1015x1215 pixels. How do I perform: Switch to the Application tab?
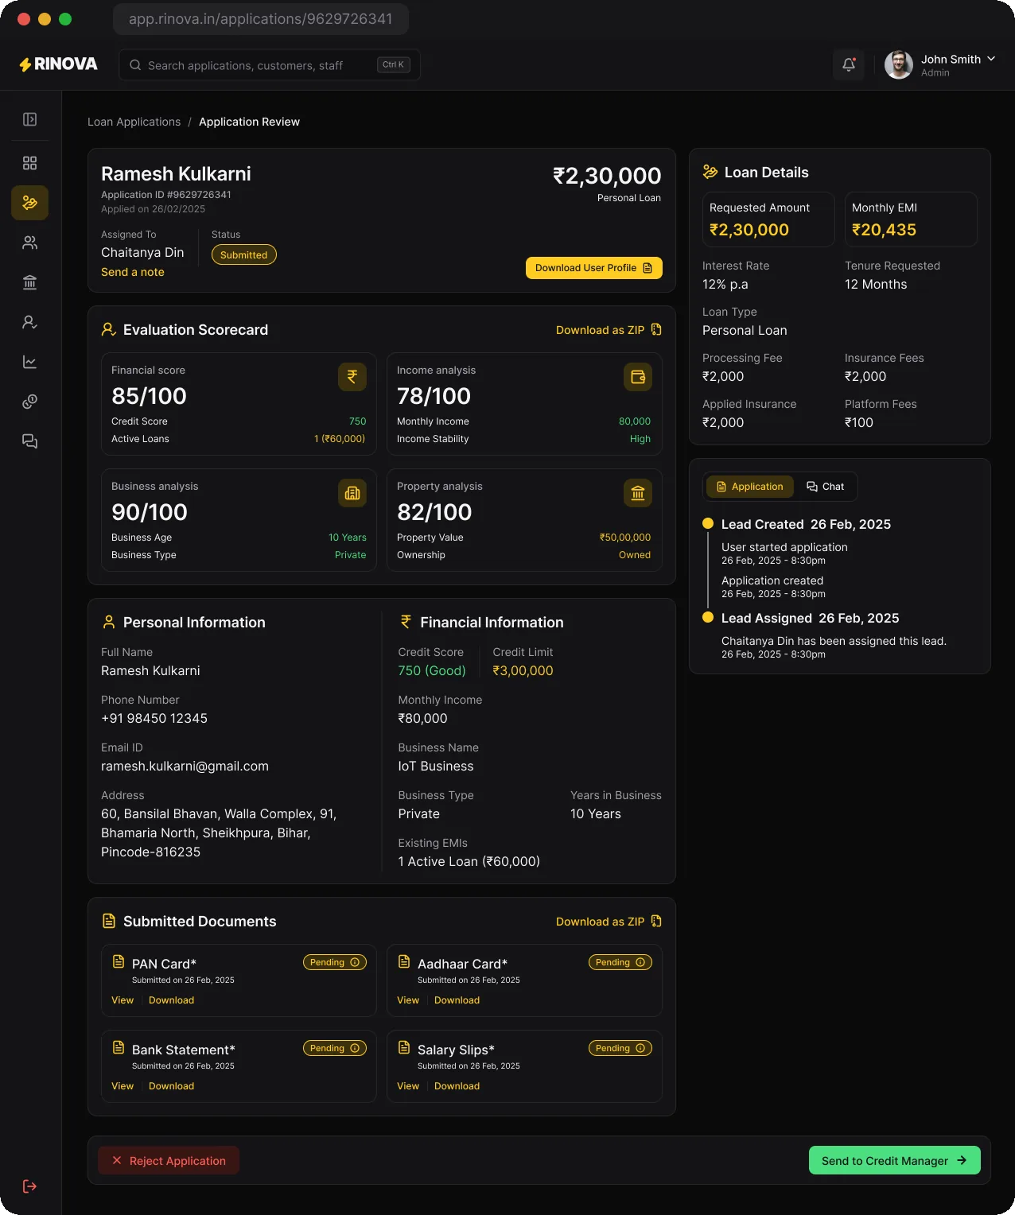750,487
